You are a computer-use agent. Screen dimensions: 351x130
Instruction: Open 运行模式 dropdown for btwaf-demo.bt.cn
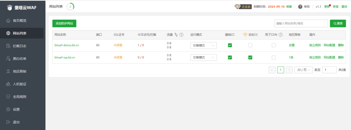pos(204,45)
